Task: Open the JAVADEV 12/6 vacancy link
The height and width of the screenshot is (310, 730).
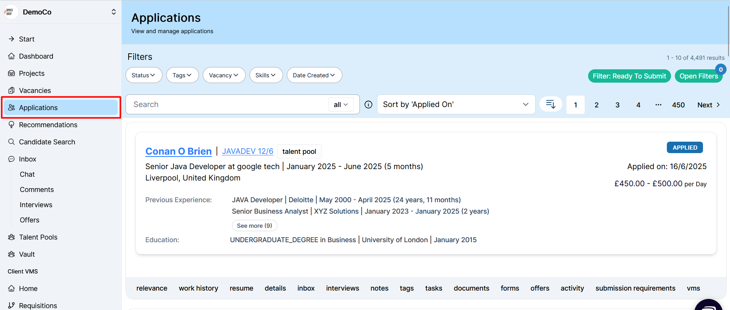Action: coord(248,151)
